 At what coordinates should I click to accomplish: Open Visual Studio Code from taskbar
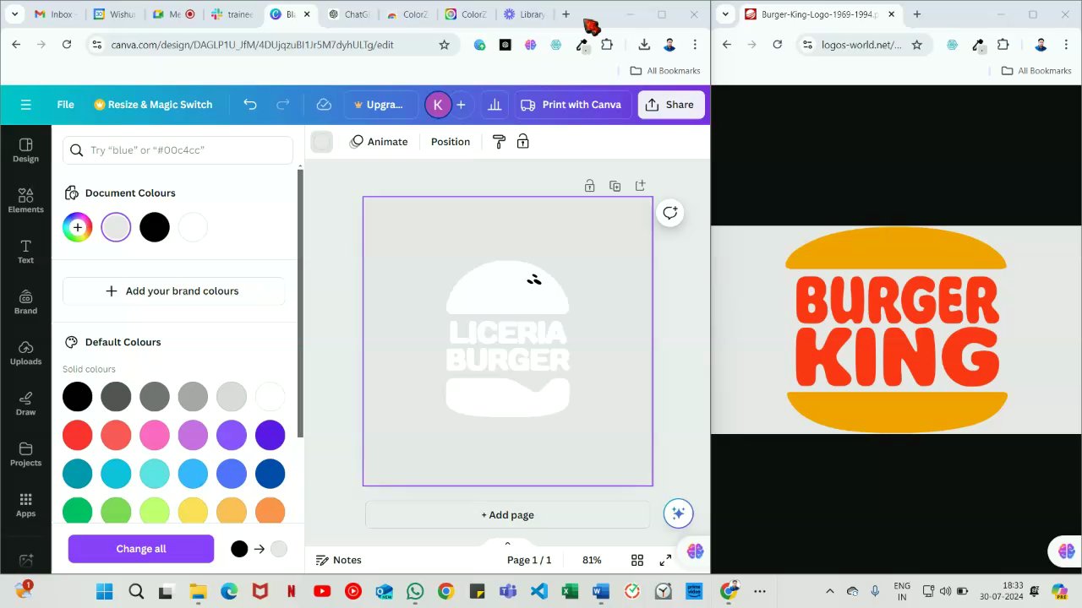538,591
